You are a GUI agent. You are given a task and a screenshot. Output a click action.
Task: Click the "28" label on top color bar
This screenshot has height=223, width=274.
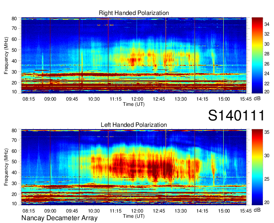267,54
